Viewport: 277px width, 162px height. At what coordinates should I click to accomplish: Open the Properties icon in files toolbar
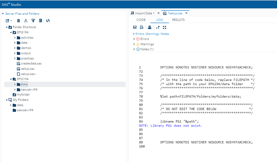[x=40, y=20]
